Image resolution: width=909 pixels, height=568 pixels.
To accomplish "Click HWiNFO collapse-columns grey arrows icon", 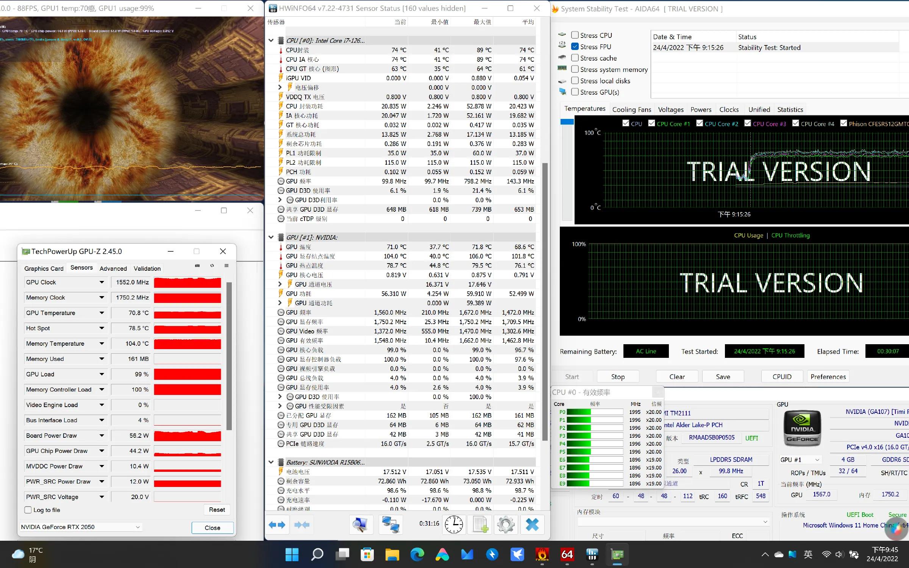I will tap(302, 525).
